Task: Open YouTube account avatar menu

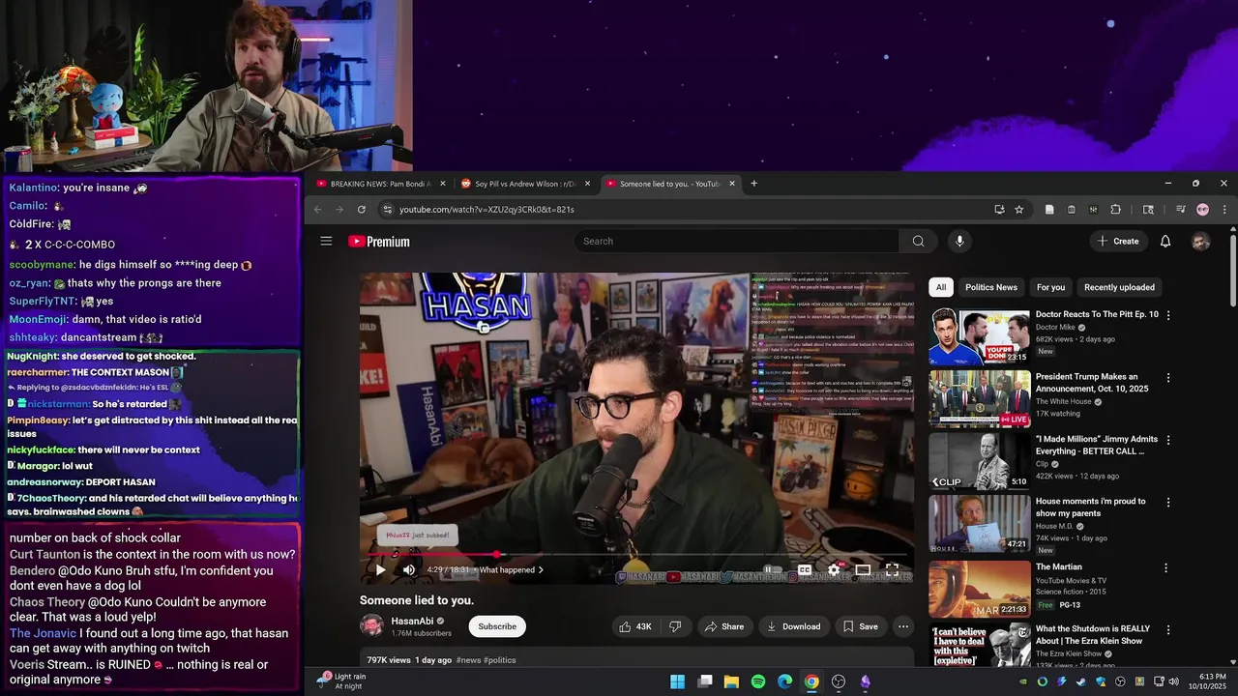Action: click(x=1200, y=242)
